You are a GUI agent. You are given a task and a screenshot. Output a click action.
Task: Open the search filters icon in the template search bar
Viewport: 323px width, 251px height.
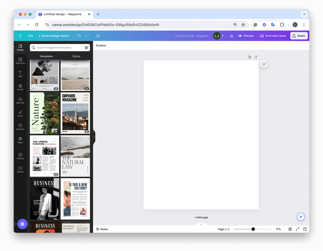[86, 48]
